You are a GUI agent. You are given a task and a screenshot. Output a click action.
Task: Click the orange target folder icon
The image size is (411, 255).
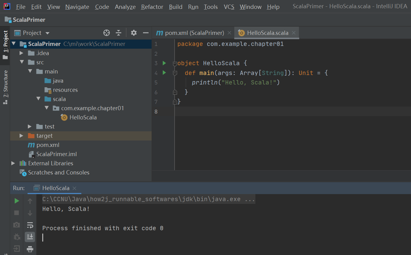pos(31,136)
